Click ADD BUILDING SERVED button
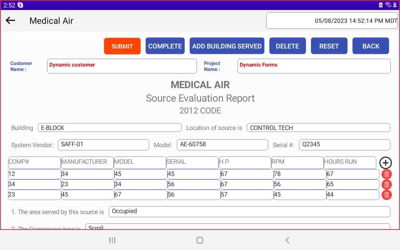400x250 pixels. click(227, 46)
